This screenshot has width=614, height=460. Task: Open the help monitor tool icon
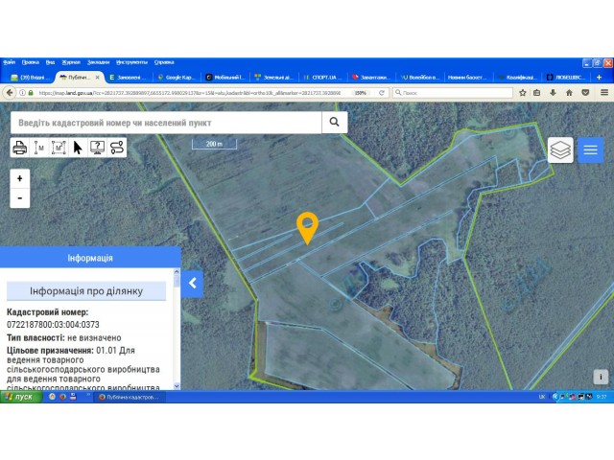click(97, 148)
